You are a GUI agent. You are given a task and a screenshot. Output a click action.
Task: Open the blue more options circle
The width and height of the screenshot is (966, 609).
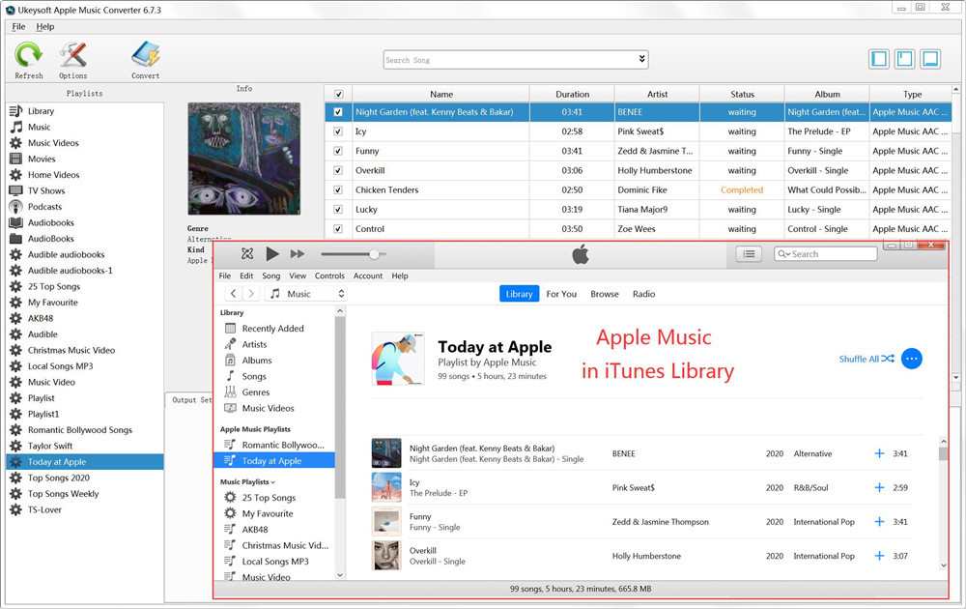[912, 359]
